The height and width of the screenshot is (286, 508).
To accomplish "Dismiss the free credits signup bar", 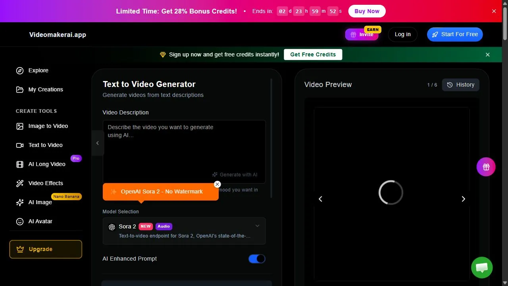I will click(x=488, y=54).
